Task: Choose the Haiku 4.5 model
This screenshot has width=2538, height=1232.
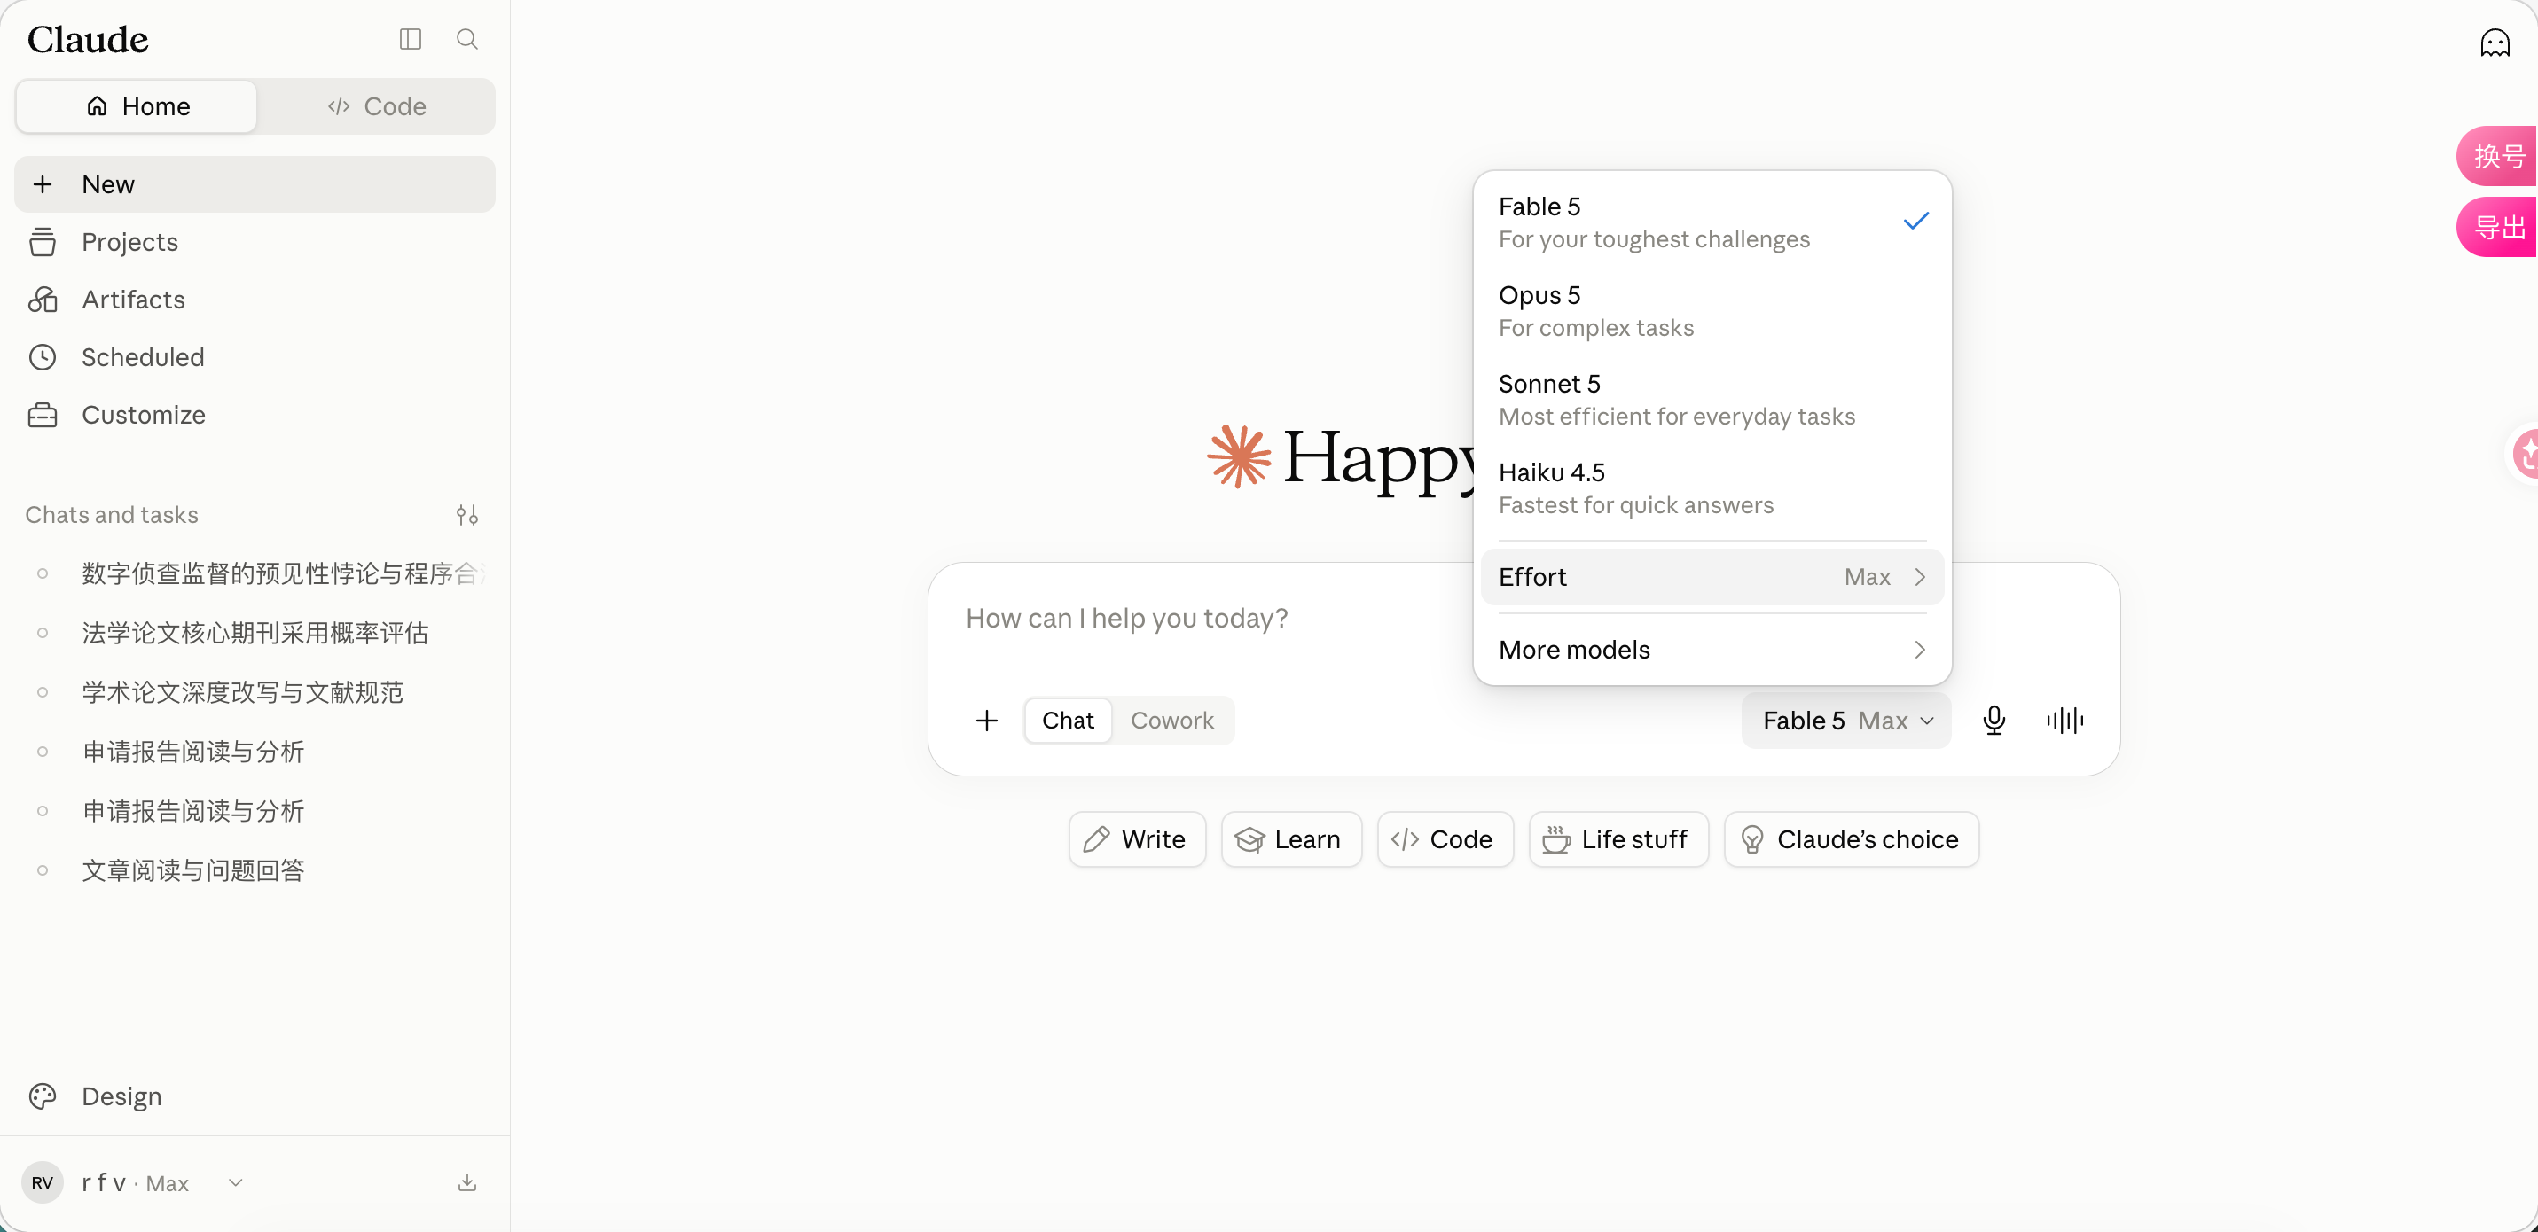Action: [1712, 488]
